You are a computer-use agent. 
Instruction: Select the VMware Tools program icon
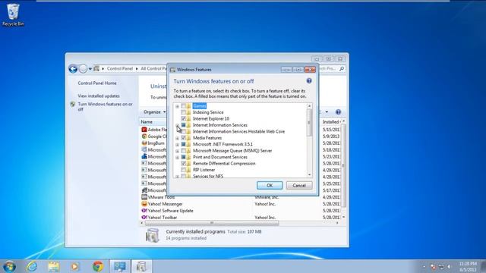click(x=144, y=197)
